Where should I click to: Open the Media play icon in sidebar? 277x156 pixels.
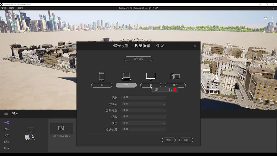pyautogui.click(x=7, y=142)
